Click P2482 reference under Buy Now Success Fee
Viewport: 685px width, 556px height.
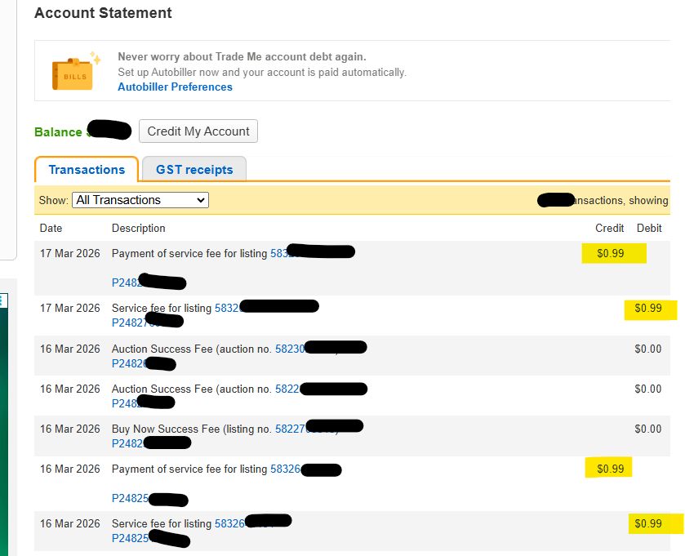pos(127,443)
